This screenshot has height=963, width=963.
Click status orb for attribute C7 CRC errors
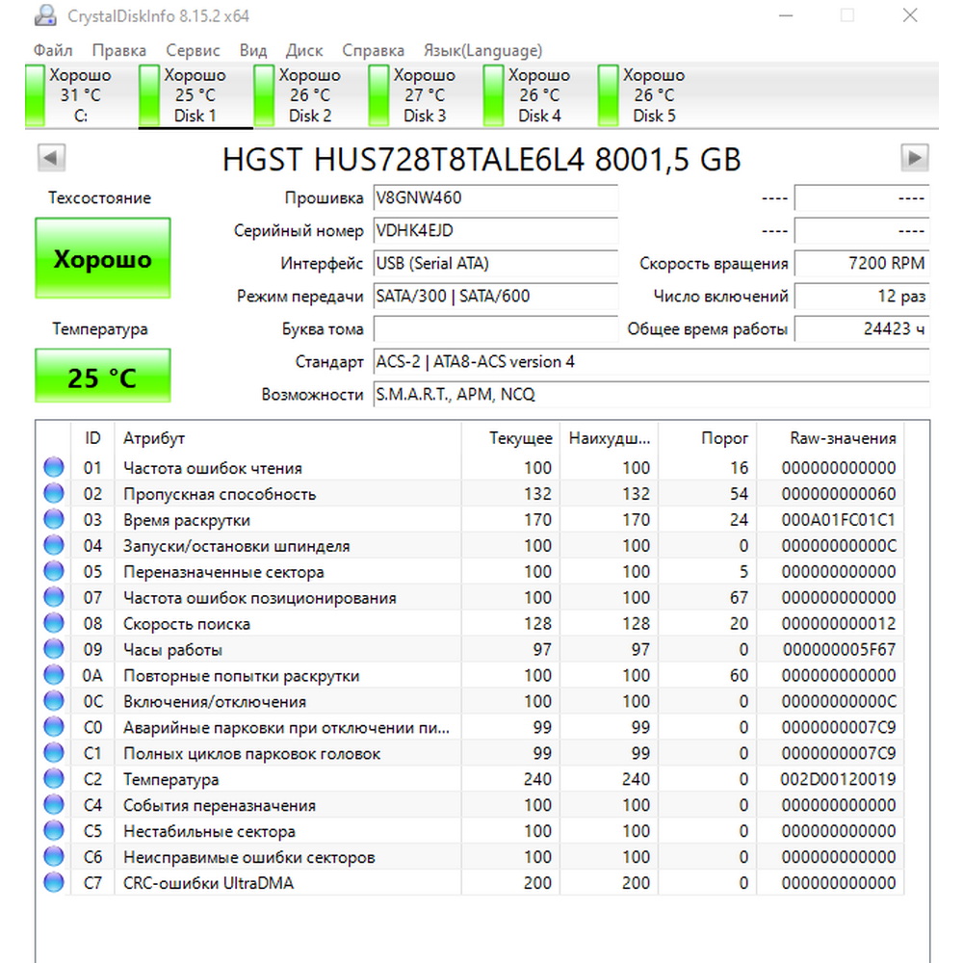click(x=54, y=882)
